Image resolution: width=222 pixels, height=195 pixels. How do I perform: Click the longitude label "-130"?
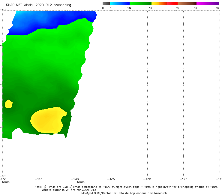147,179
